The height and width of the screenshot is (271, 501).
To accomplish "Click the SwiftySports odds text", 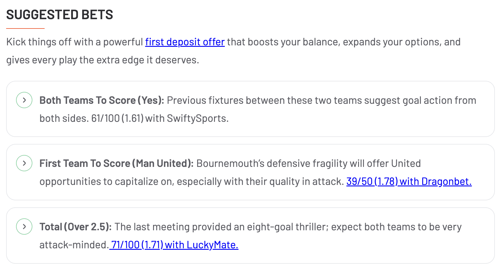I will click(x=197, y=118).
